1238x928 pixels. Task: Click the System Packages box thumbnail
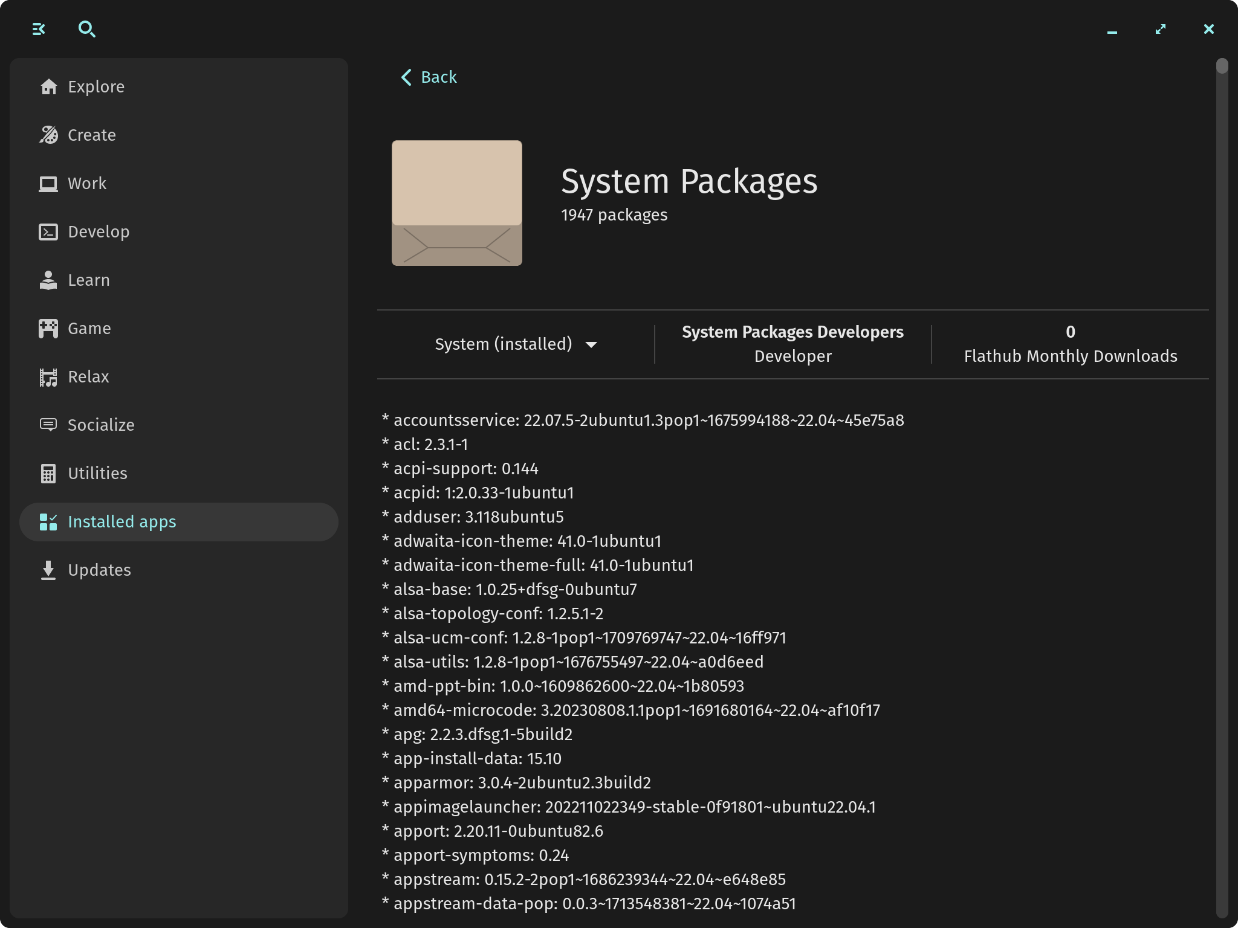pyautogui.click(x=457, y=203)
